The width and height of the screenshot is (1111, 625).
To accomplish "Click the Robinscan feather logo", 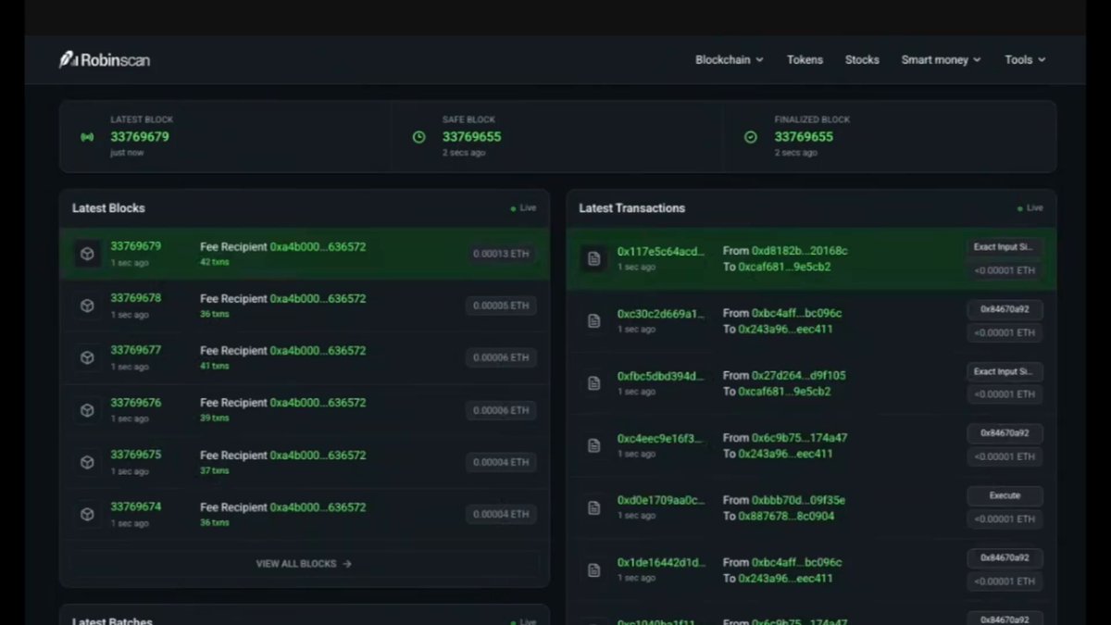I will point(68,60).
